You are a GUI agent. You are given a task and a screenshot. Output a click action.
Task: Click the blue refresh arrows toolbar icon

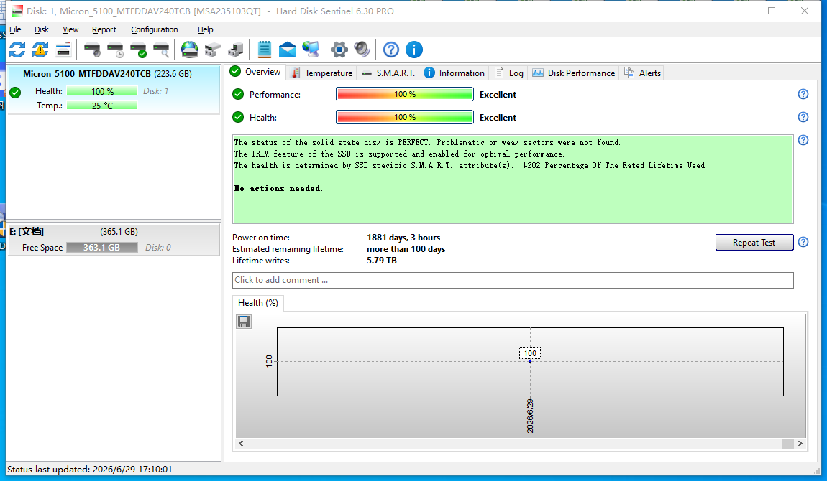pos(17,50)
